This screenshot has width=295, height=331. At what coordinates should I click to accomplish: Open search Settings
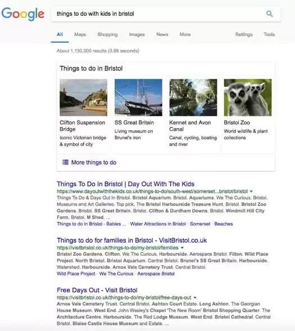click(x=244, y=34)
